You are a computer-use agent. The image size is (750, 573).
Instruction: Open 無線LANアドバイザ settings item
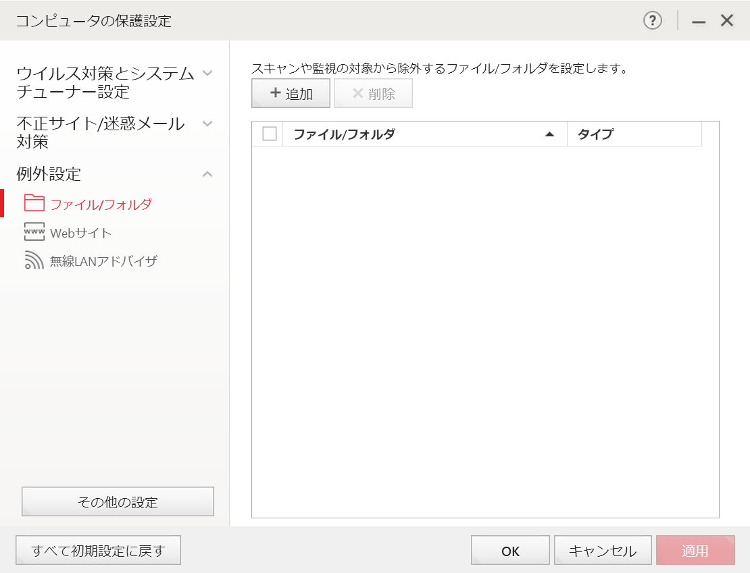coord(103,261)
